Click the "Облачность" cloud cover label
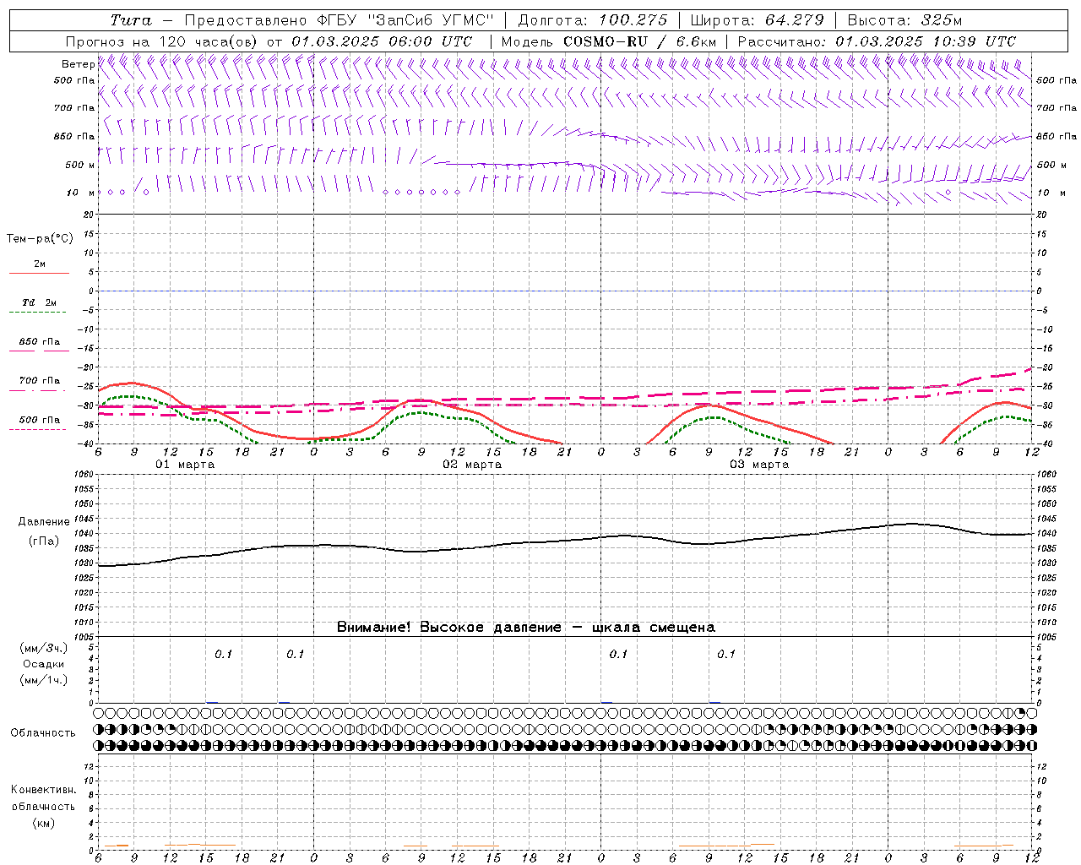 [43, 732]
